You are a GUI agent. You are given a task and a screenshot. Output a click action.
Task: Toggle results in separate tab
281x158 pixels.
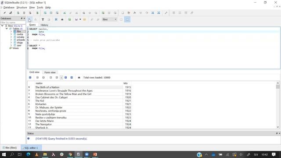[121, 19]
